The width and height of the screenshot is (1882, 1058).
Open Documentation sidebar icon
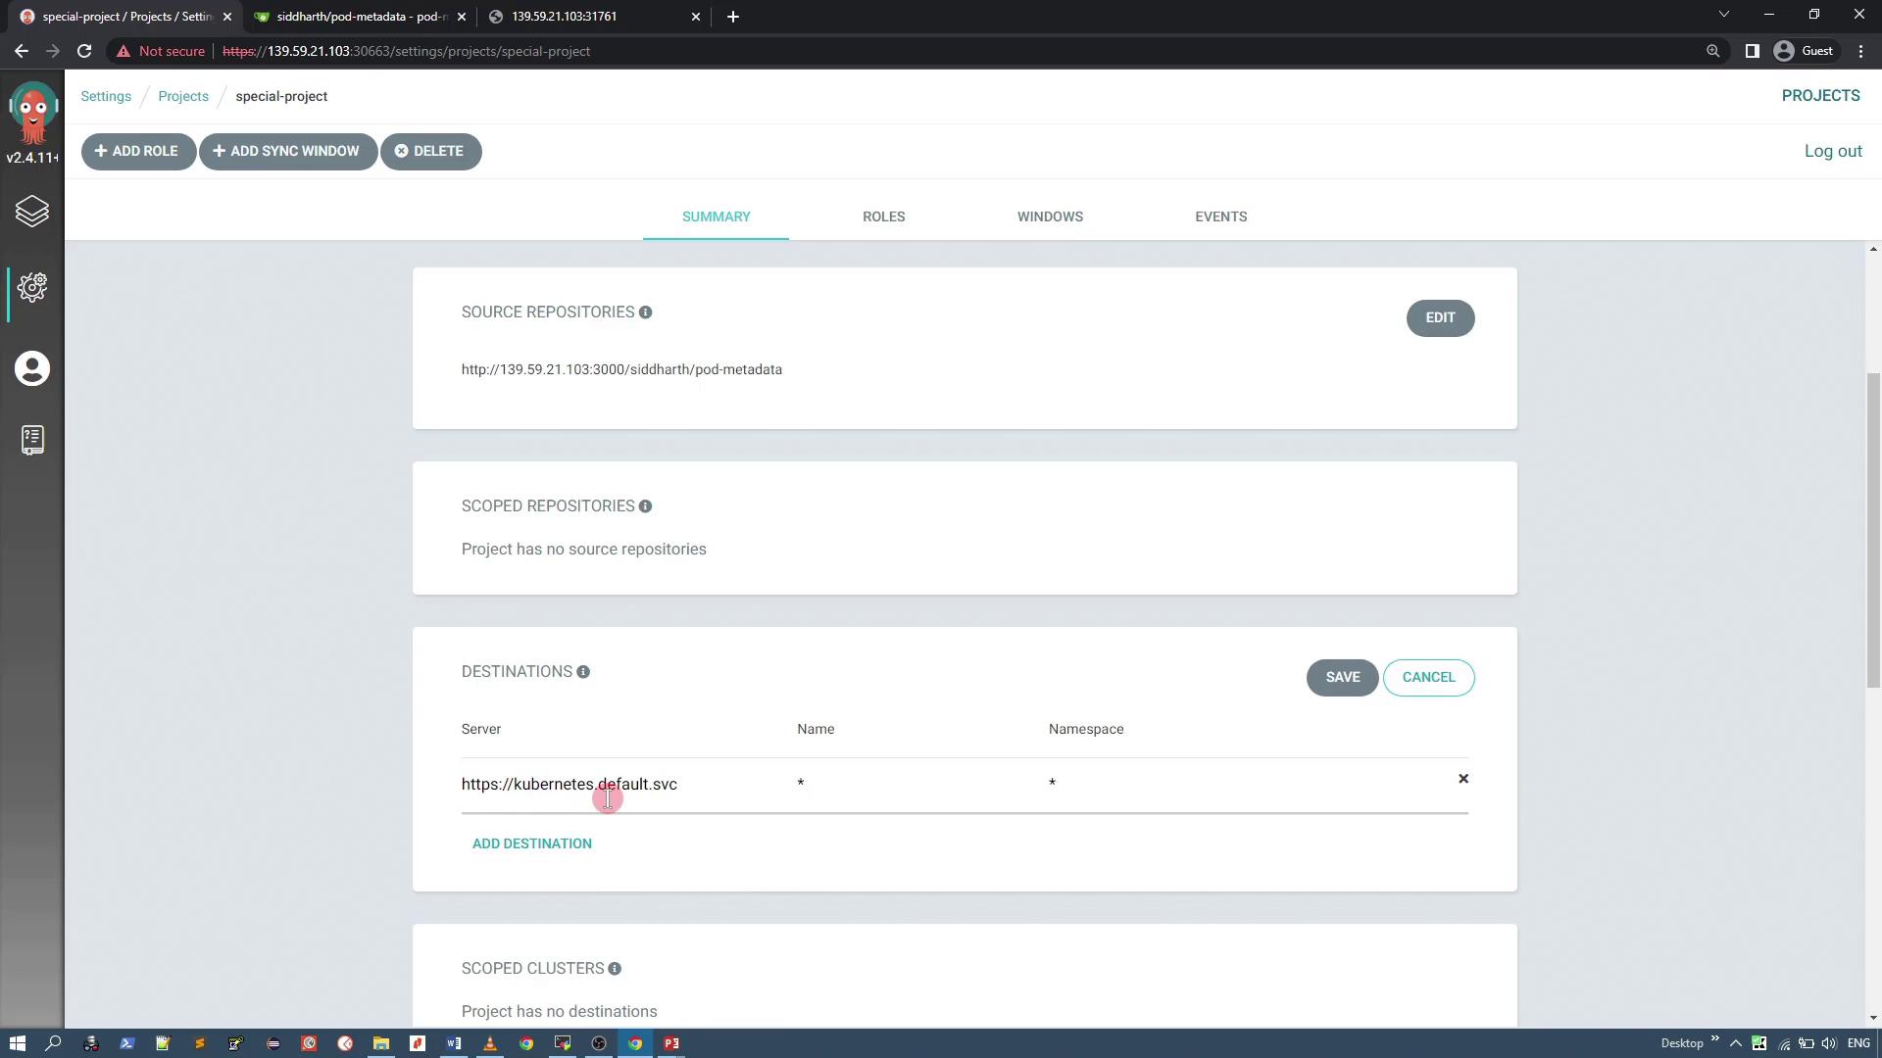pos(32,440)
